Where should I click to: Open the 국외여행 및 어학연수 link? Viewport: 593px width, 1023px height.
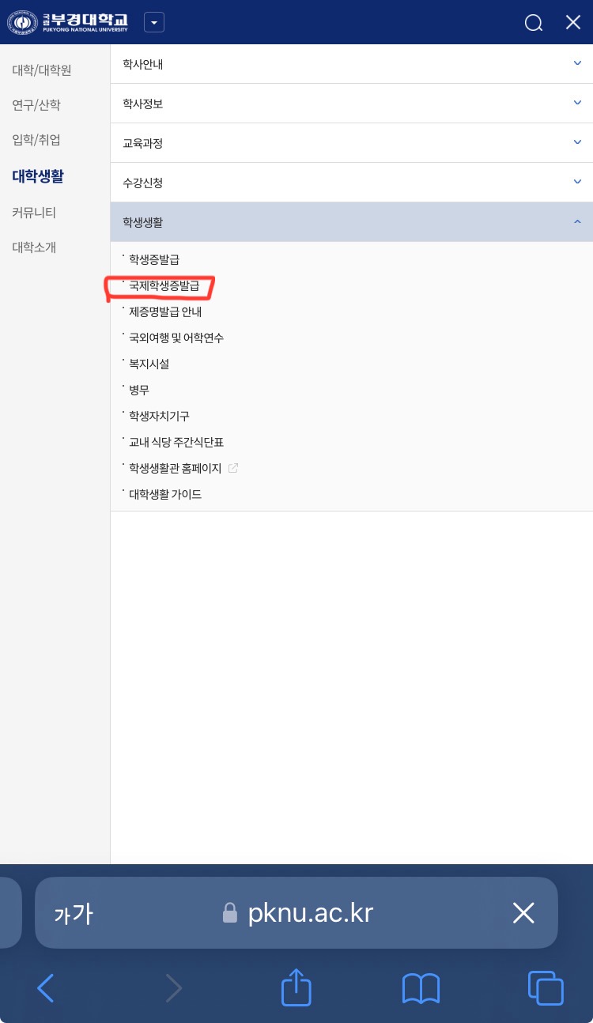pyautogui.click(x=176, y=338)
